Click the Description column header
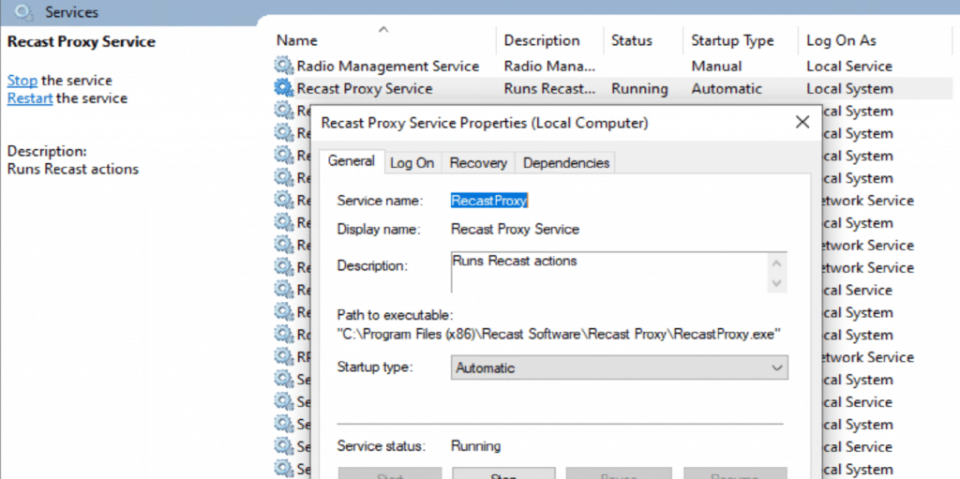The height and width of the screenshot is (479, 960). click(x=541, y=41)
